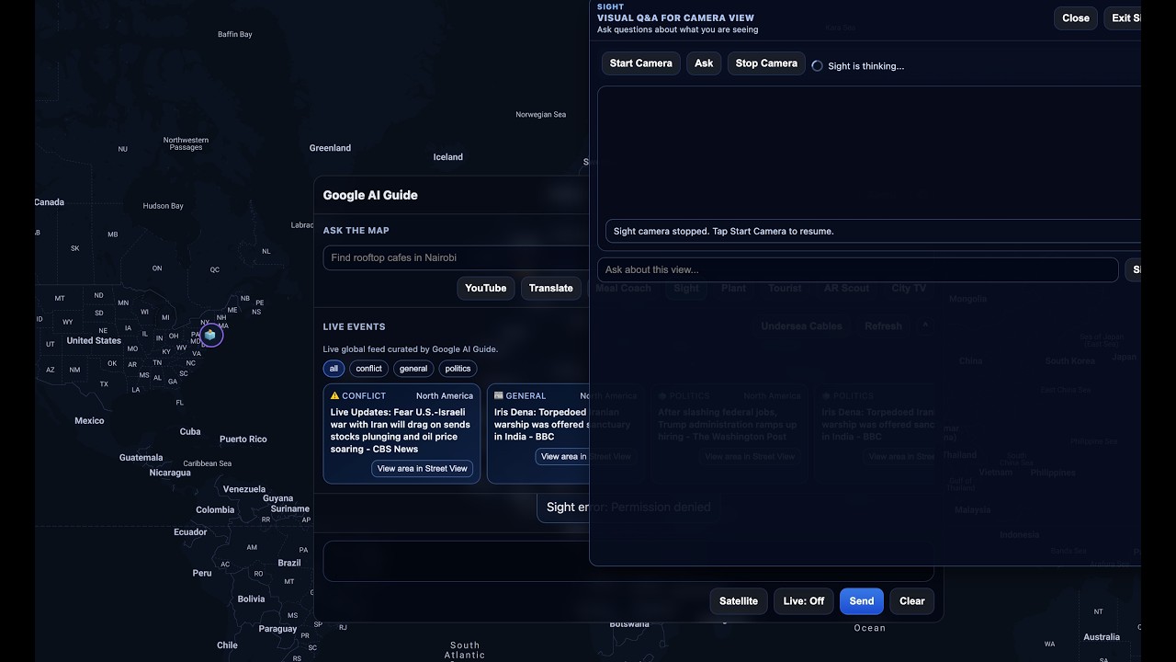Click the newspaper icon on the General card

point(499,395)
